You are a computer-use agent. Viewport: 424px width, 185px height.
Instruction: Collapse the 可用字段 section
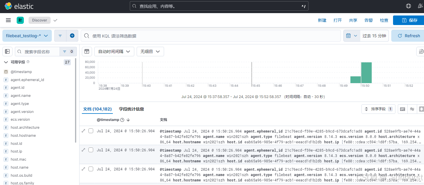[x=6, y=62]
